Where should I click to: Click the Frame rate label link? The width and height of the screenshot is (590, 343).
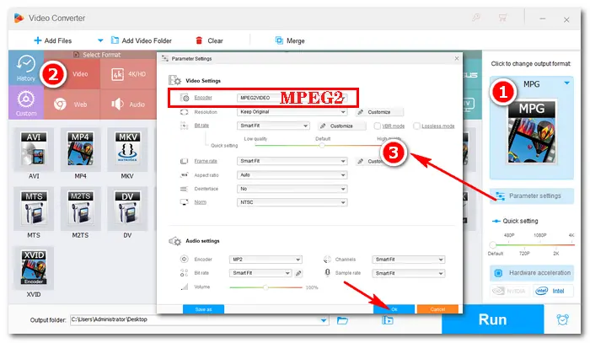(206, 161)
